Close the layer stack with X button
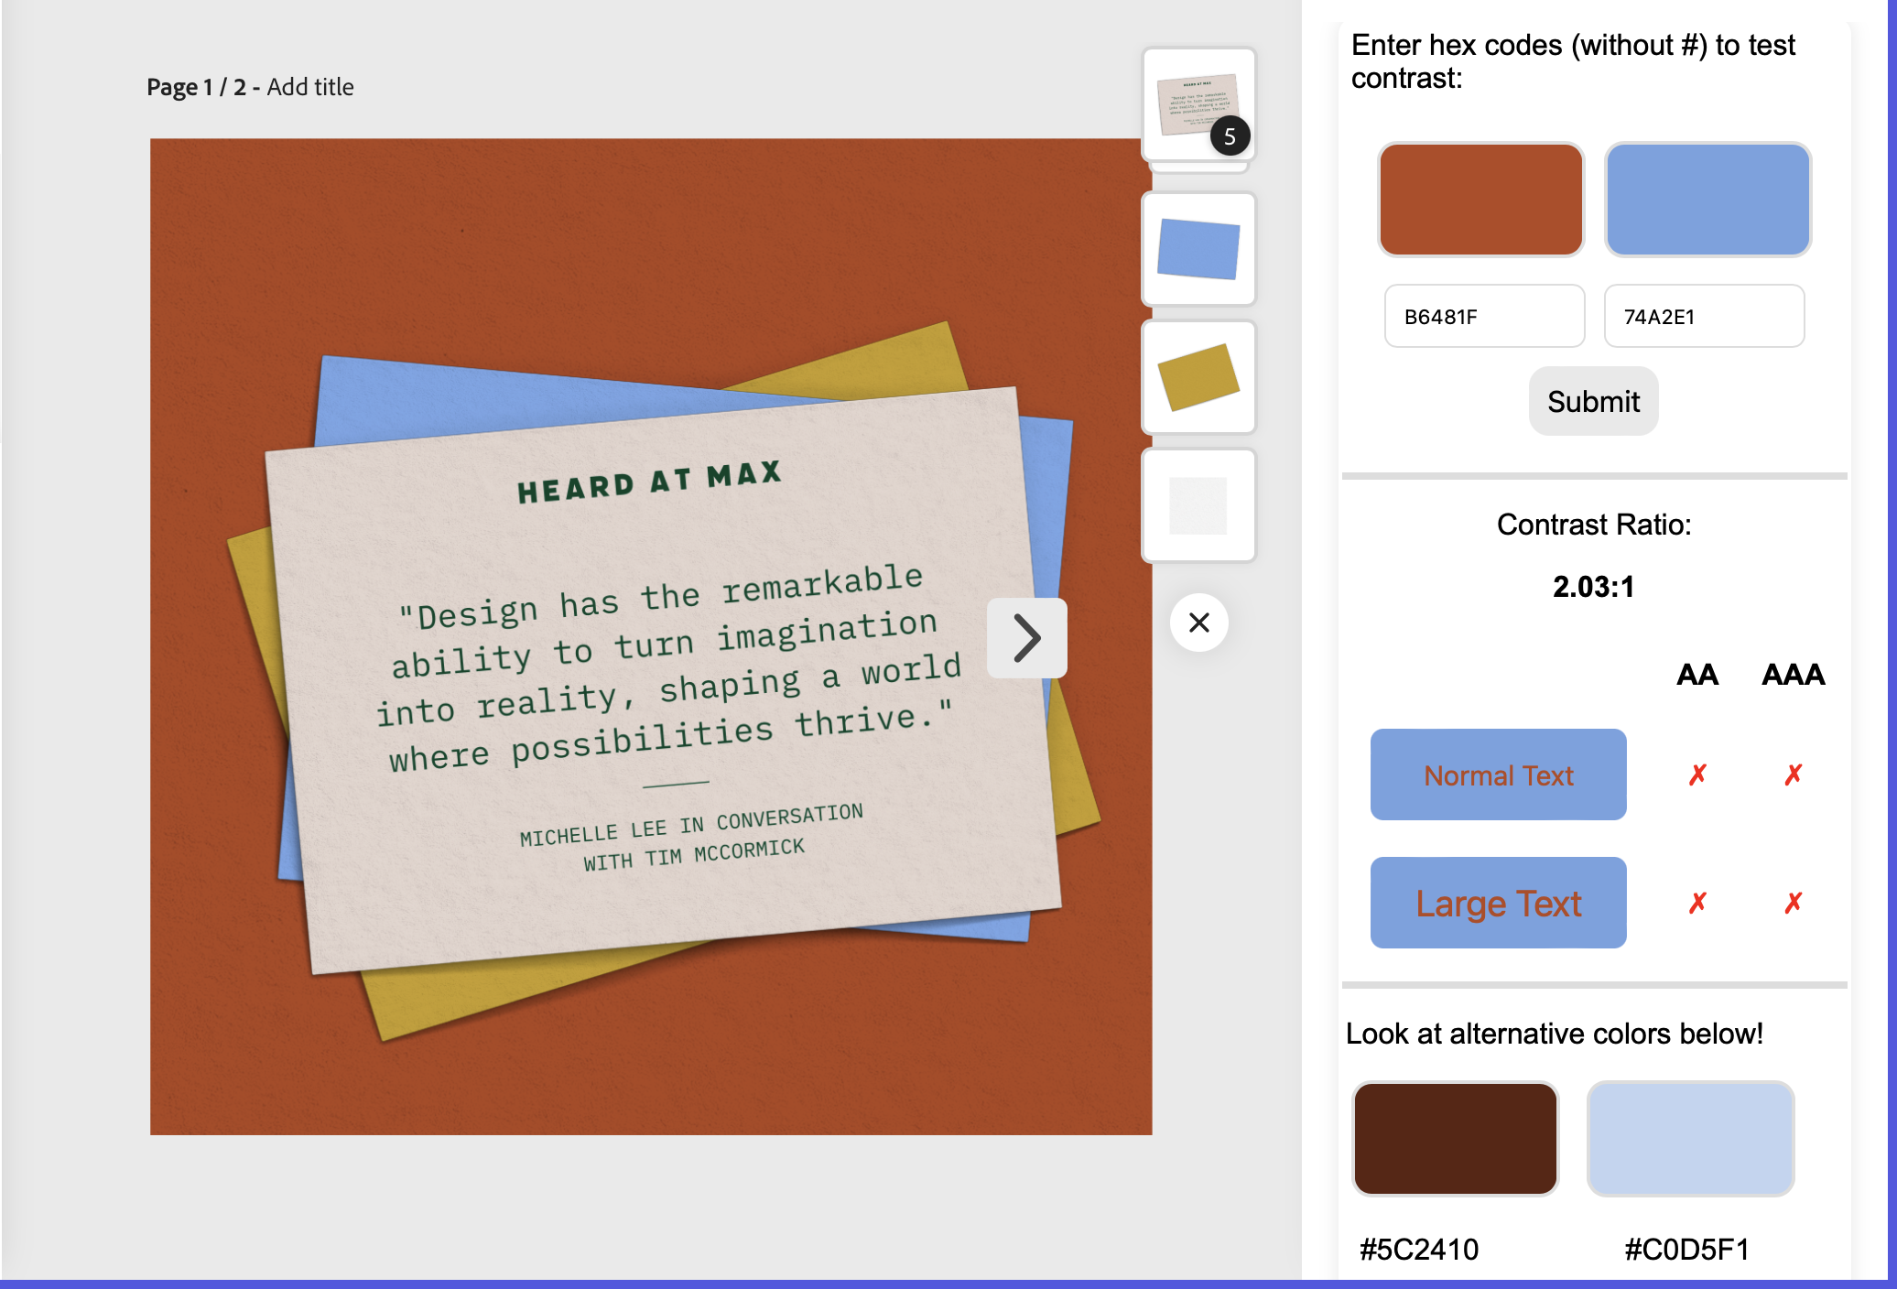 click(1198, 623)
